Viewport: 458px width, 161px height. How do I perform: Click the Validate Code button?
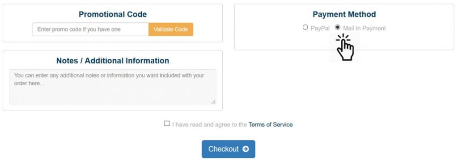(171, 29)
